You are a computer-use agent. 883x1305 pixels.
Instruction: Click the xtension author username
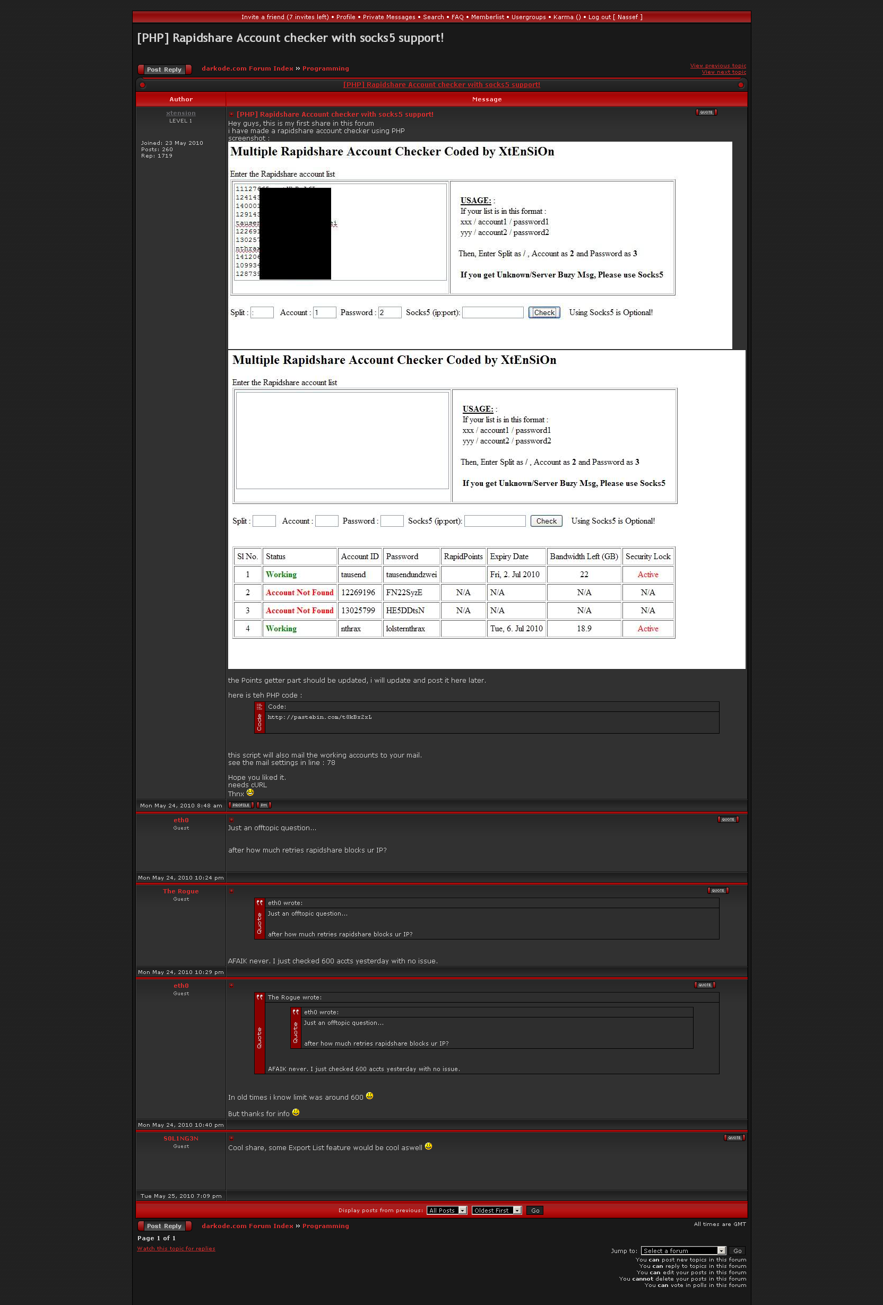click(x=180, y=114)
